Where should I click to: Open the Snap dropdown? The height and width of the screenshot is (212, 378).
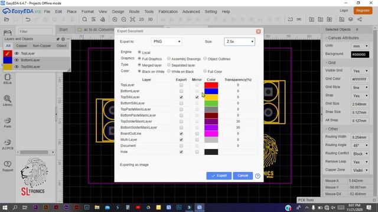(360, 95)
